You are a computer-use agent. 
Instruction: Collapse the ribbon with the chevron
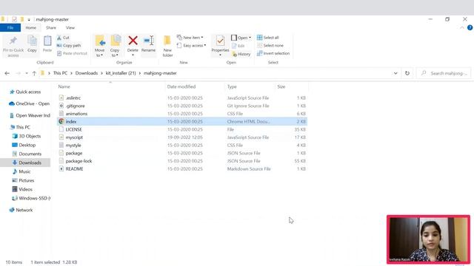462,28
